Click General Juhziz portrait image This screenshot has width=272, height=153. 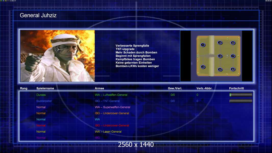click(x=57, y=56)
